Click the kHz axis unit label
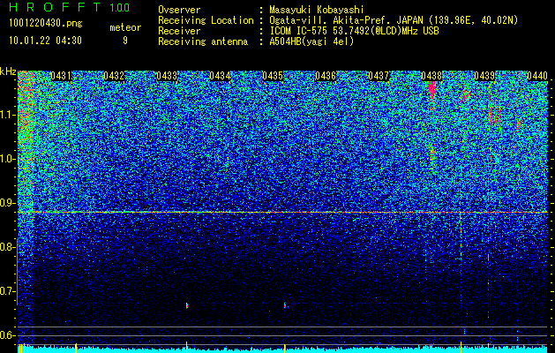 (8, 71)
